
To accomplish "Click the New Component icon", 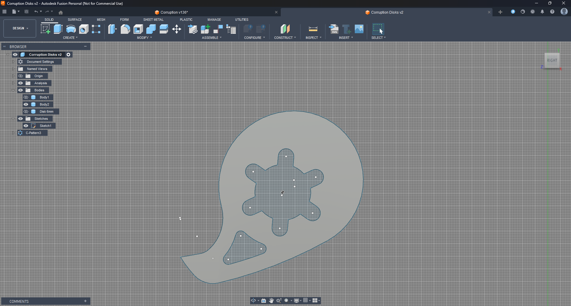I will (205, 29).
